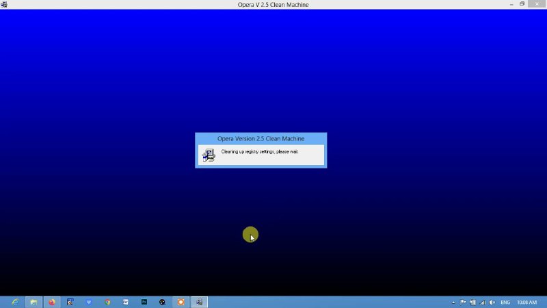Click 'Cleaning up registry settings, please wait.' text

tap(260, 151)
